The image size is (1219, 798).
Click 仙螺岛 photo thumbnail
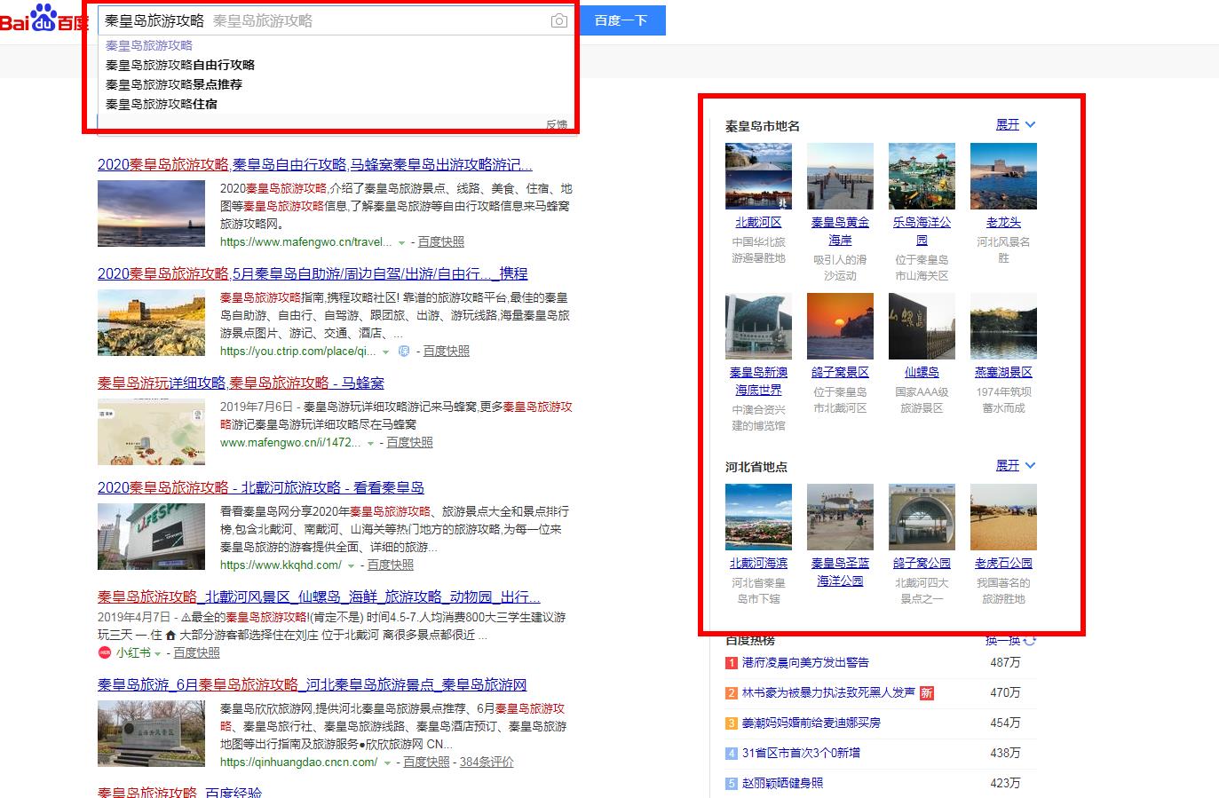click(922, 326)
